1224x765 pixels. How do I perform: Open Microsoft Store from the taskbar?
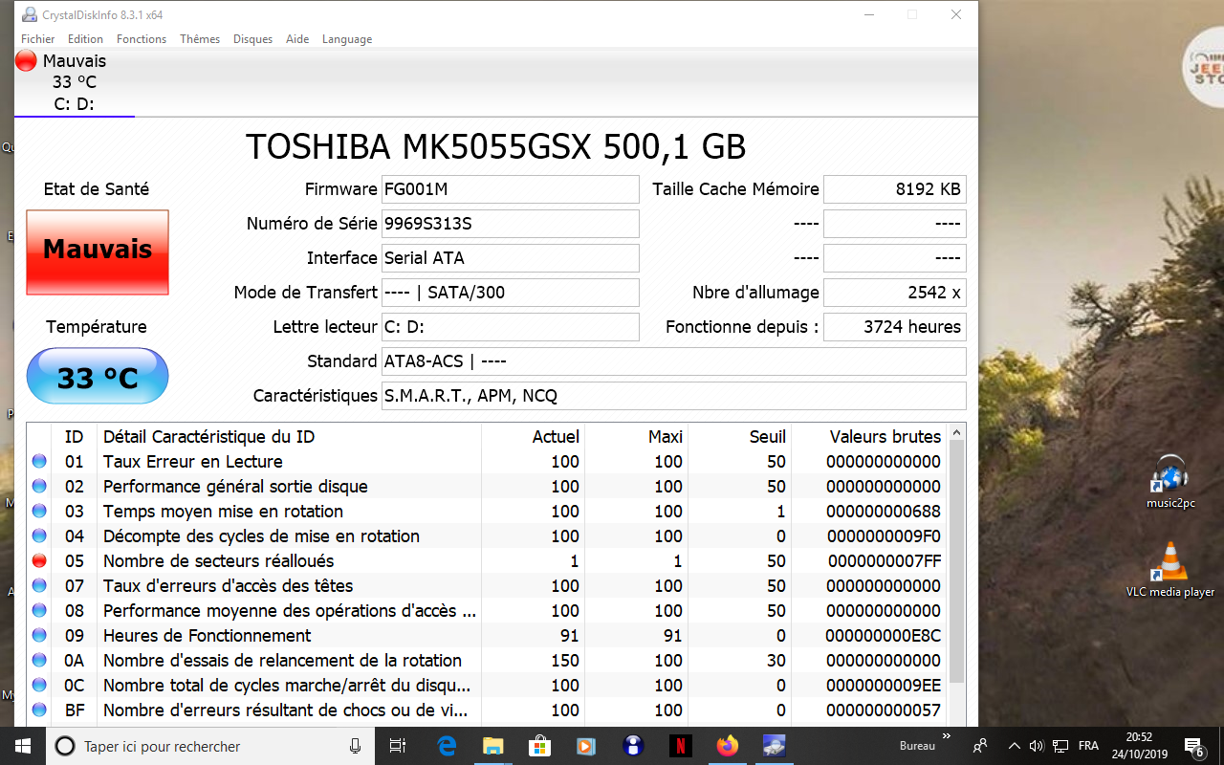539,746
